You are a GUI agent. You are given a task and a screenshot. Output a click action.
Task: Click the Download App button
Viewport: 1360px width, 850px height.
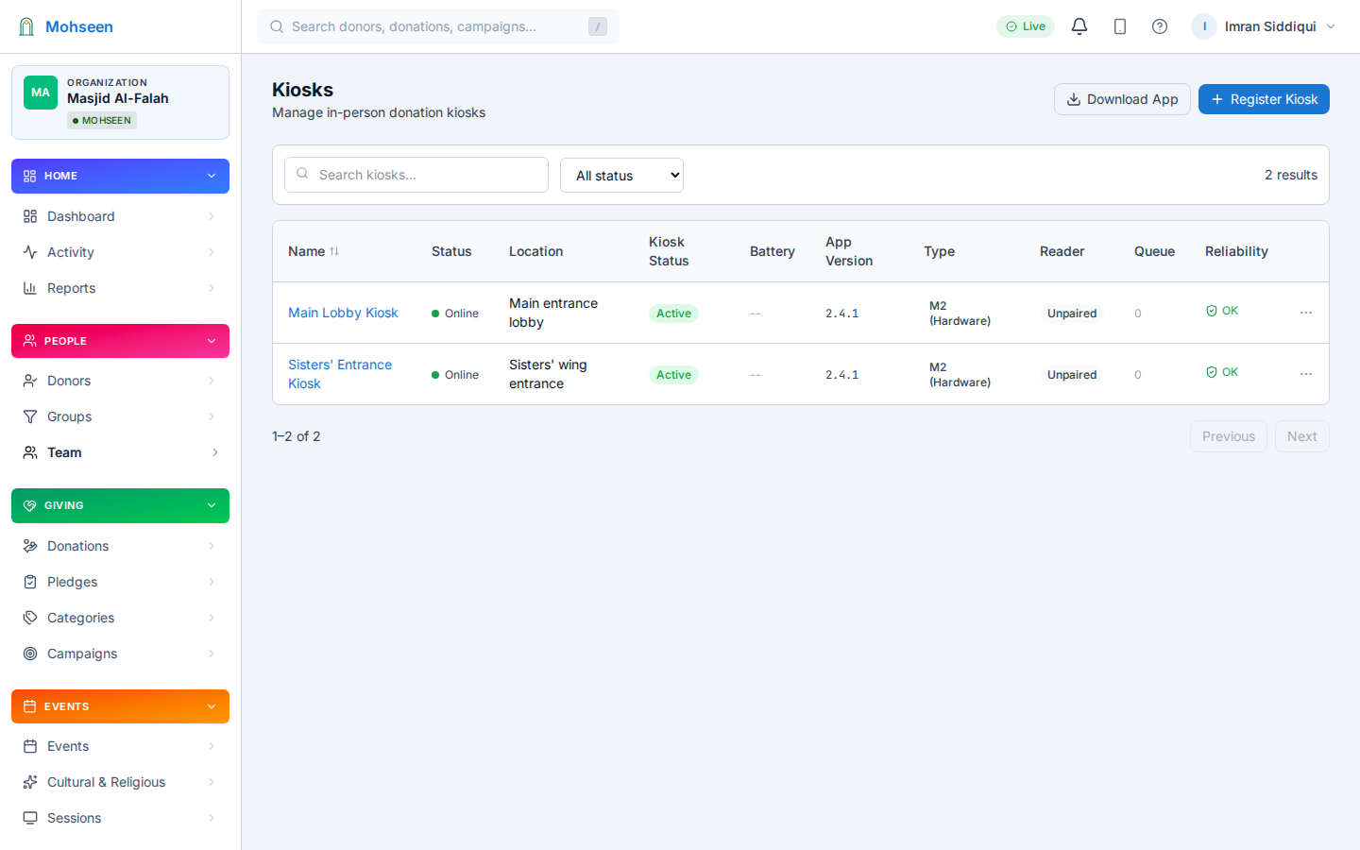(x=1122, y=99)
